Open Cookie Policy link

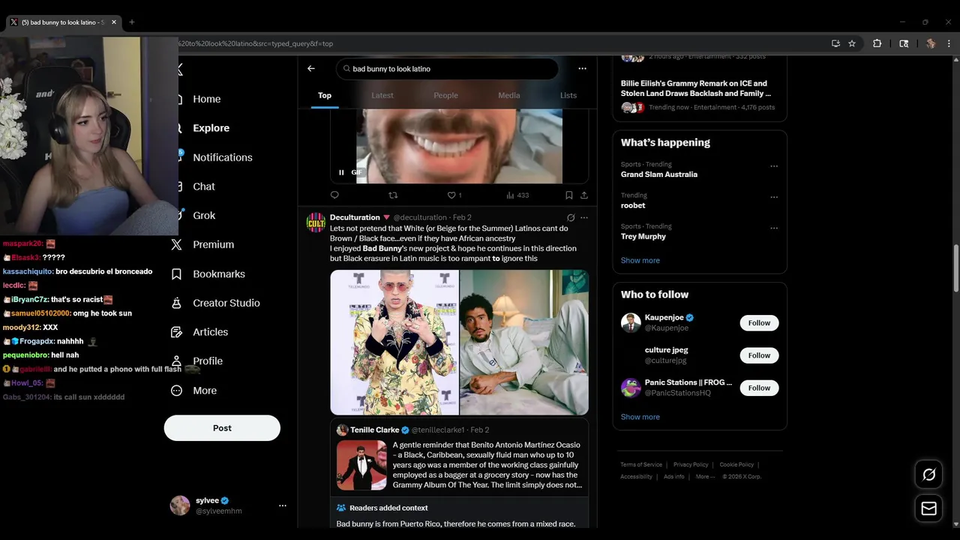[736, 465]
